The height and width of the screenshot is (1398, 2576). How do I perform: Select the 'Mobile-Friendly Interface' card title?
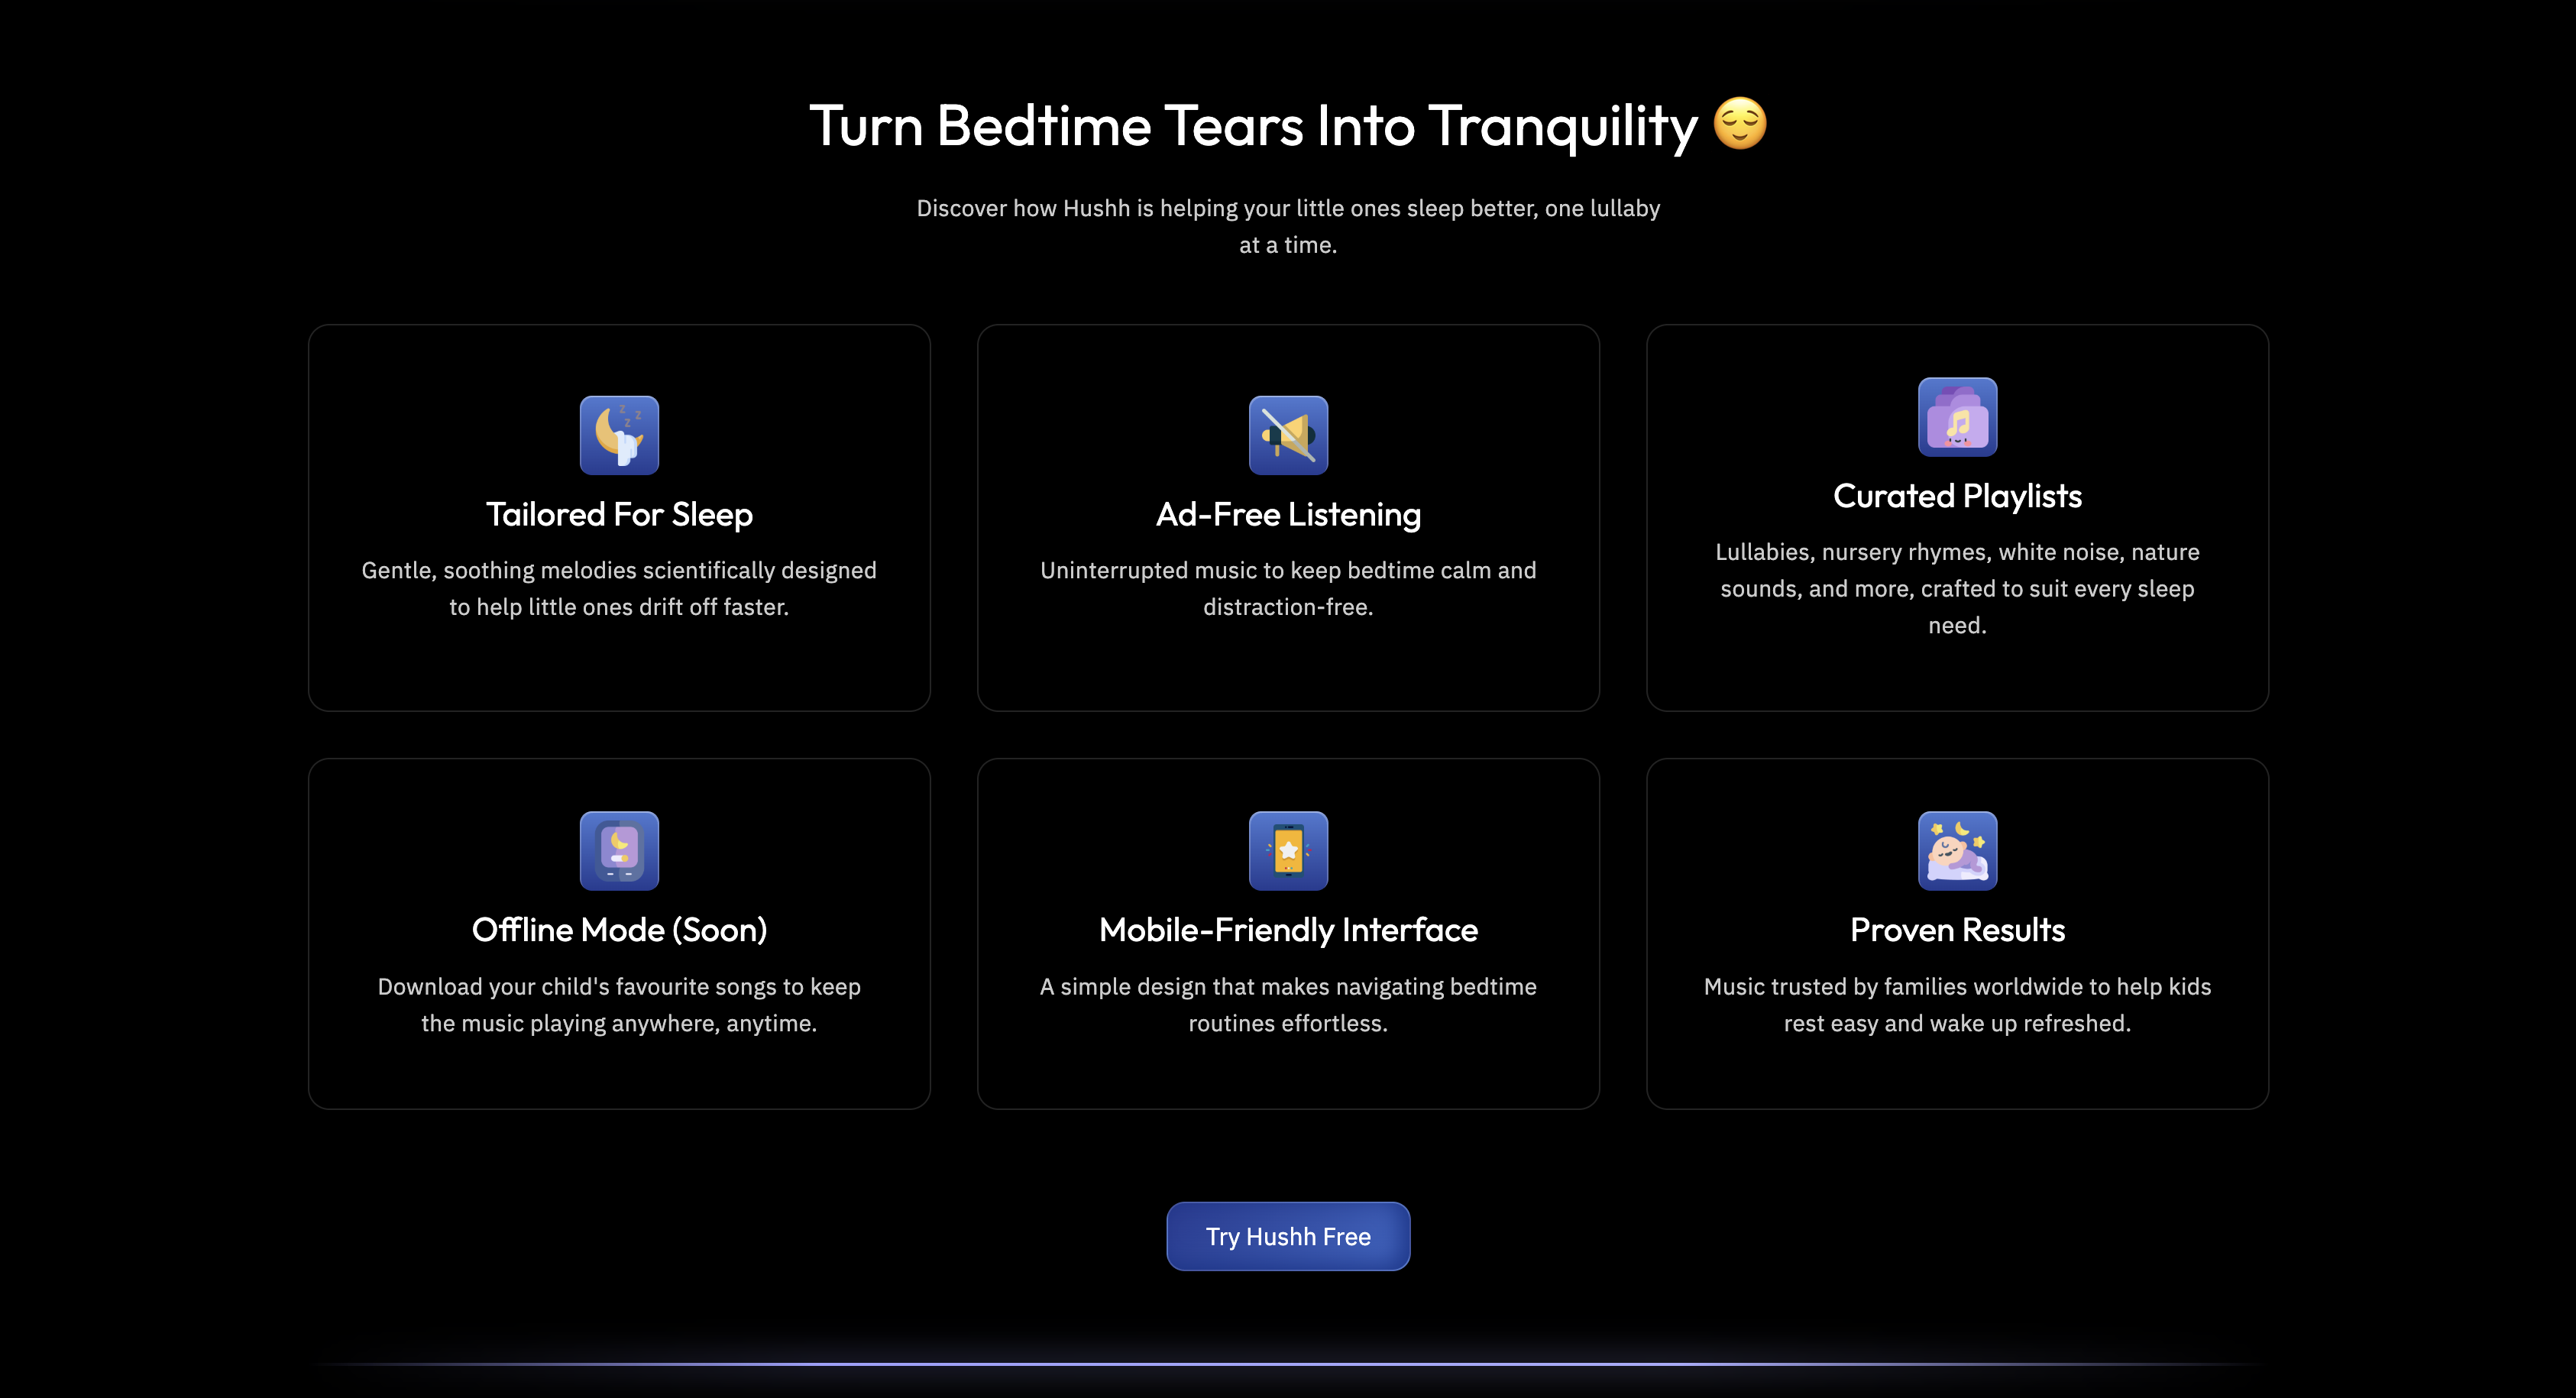[x=1288, y=930]
